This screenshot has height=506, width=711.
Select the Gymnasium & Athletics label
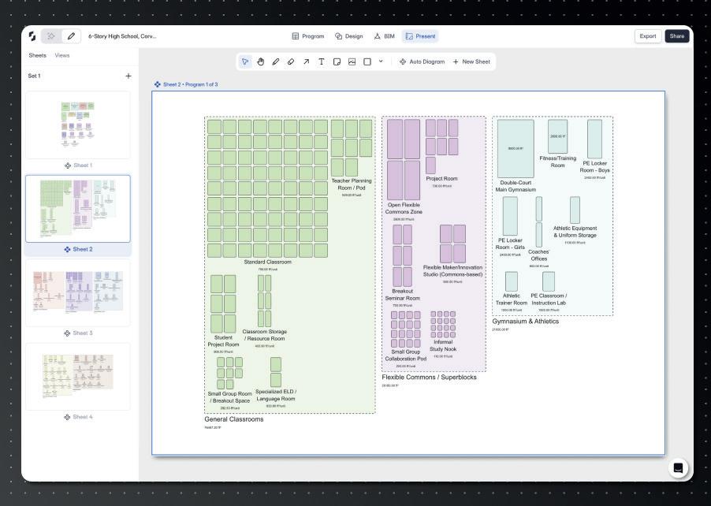(526, 322)
